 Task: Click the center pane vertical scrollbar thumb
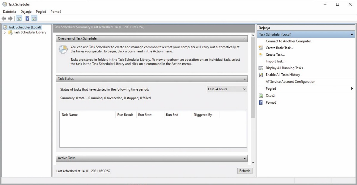(x=253, y=77)
